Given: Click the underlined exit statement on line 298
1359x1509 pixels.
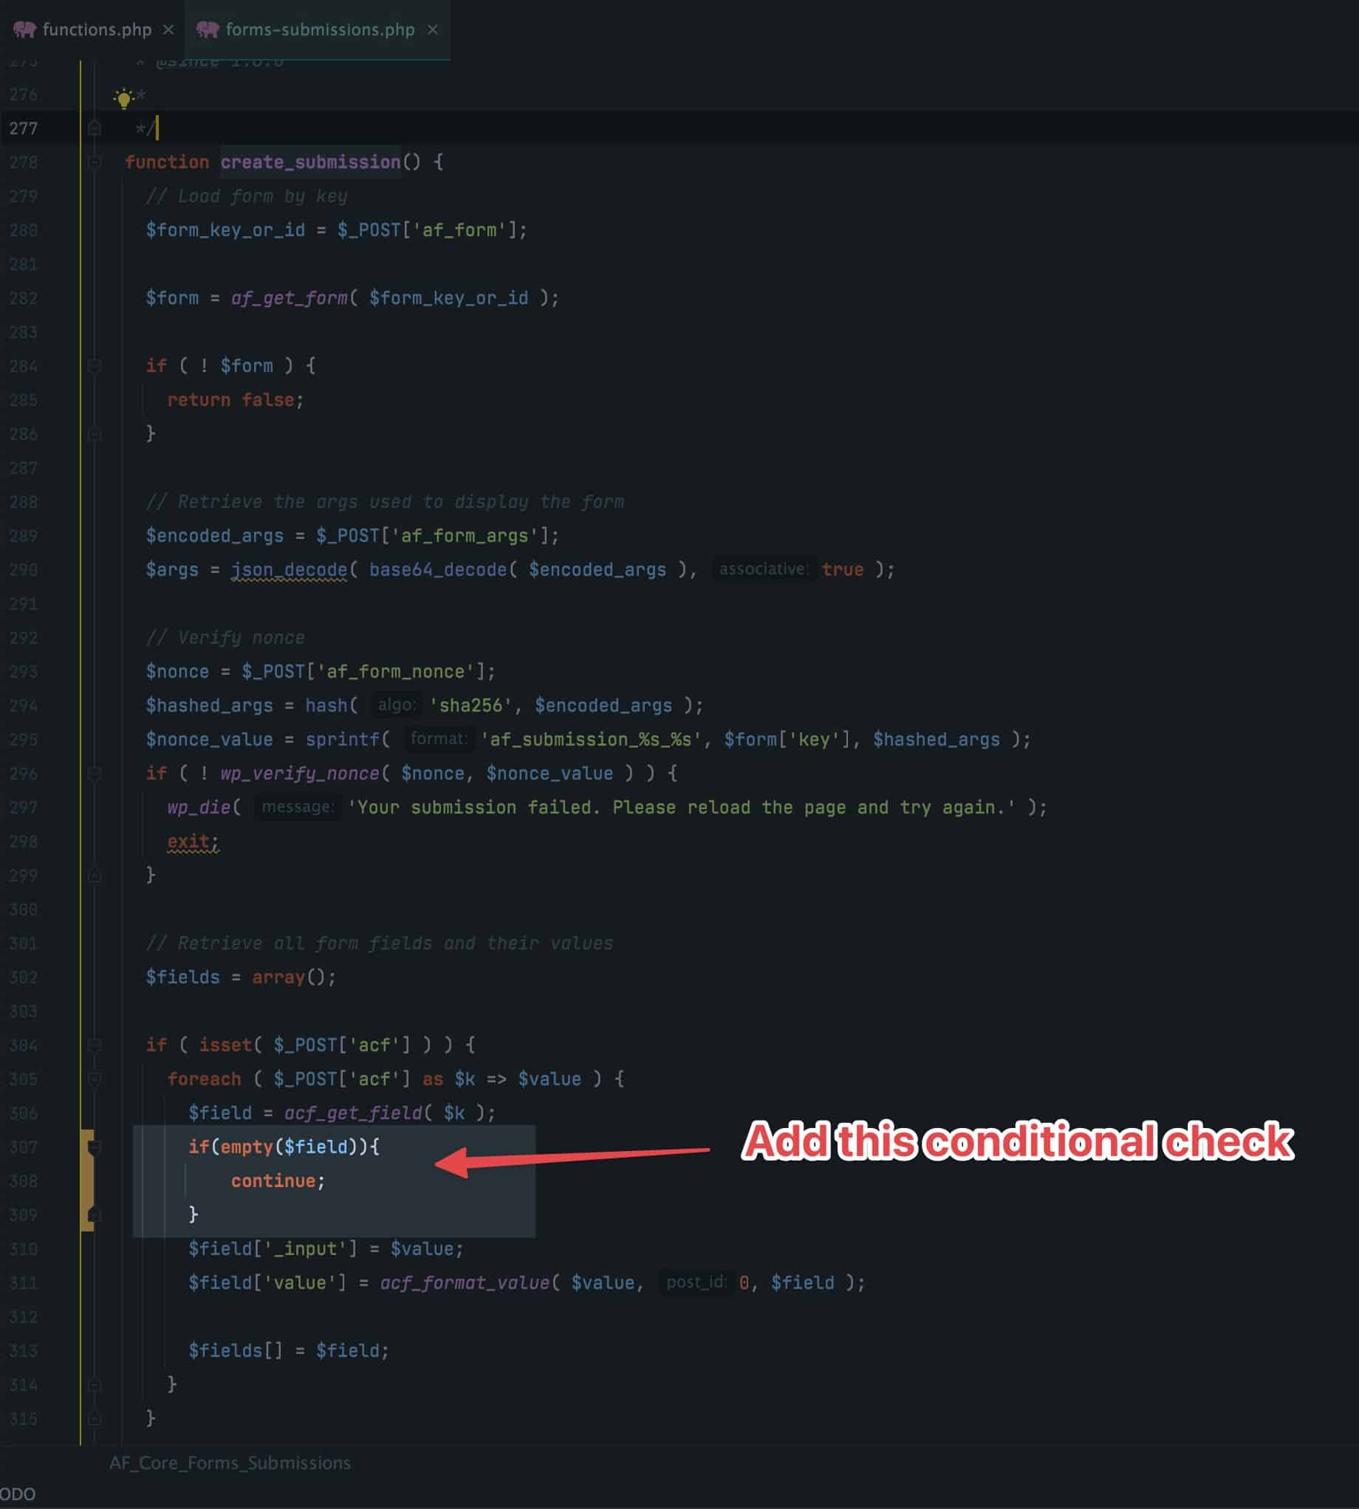Looking at the screenshot, I should (x=189, y=841).
